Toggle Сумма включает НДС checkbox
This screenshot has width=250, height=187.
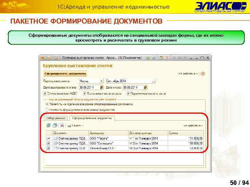(x=45, y=93)
